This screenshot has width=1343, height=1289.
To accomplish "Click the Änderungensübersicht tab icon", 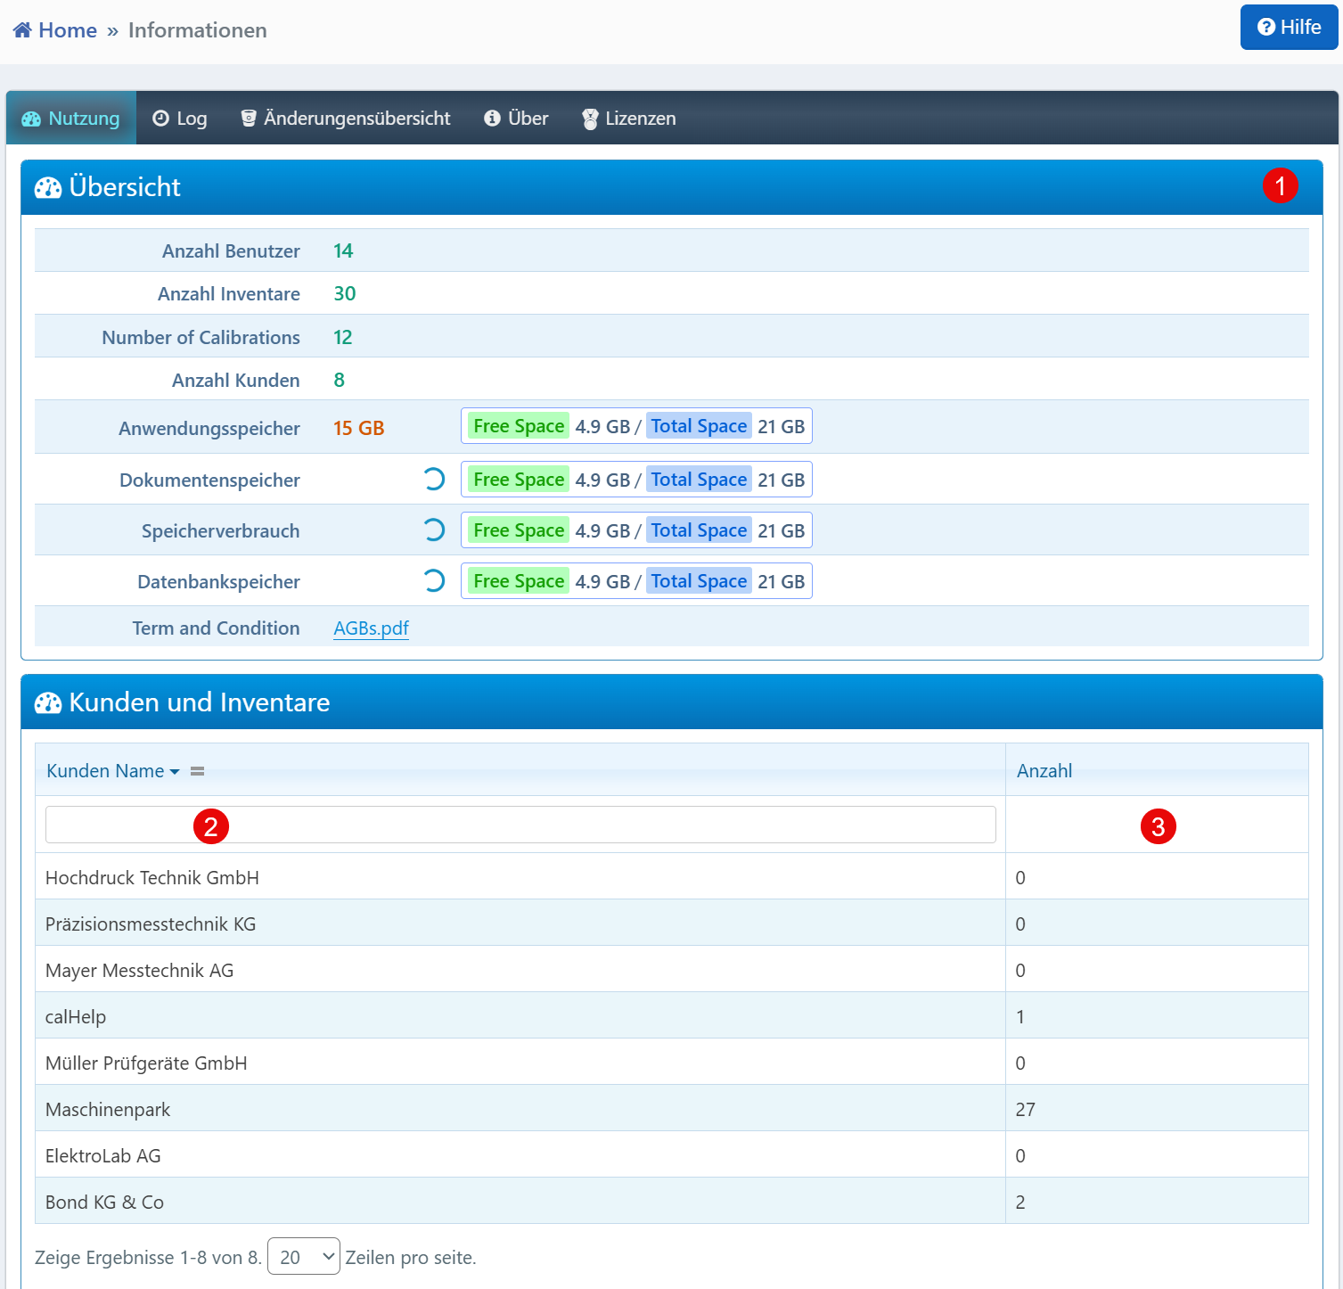I will coord(249,119).
